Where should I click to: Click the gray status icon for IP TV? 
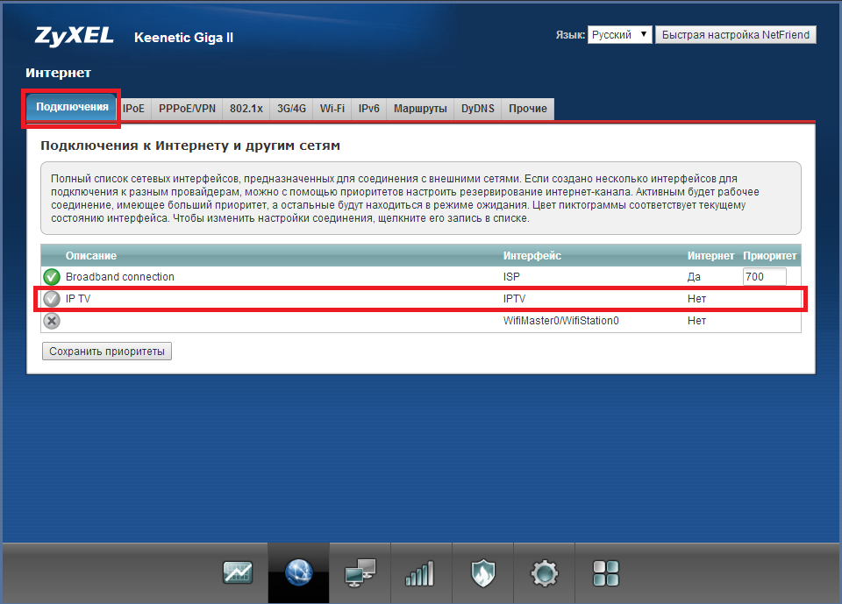point(52,299)
